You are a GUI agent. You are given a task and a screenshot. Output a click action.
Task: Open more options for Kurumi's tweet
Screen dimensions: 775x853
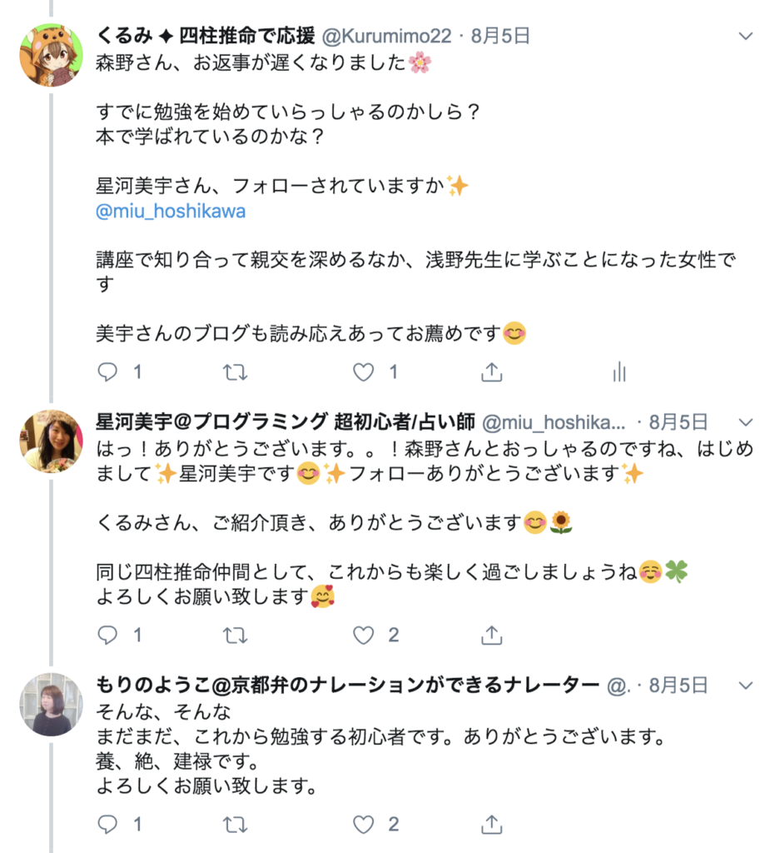coord(746,37)
